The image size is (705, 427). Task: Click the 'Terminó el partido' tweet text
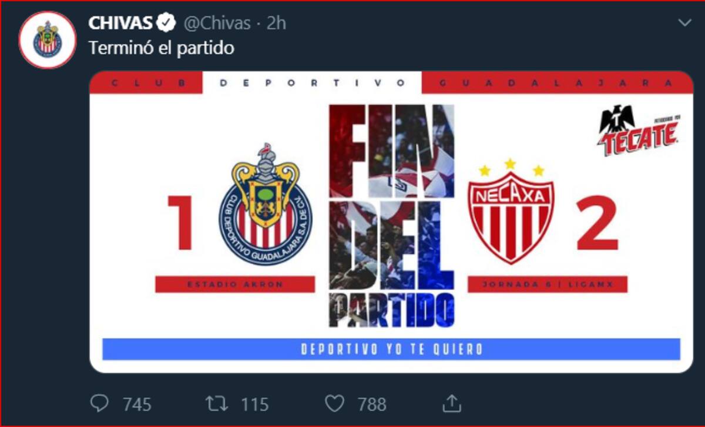[x=161, y=48]
